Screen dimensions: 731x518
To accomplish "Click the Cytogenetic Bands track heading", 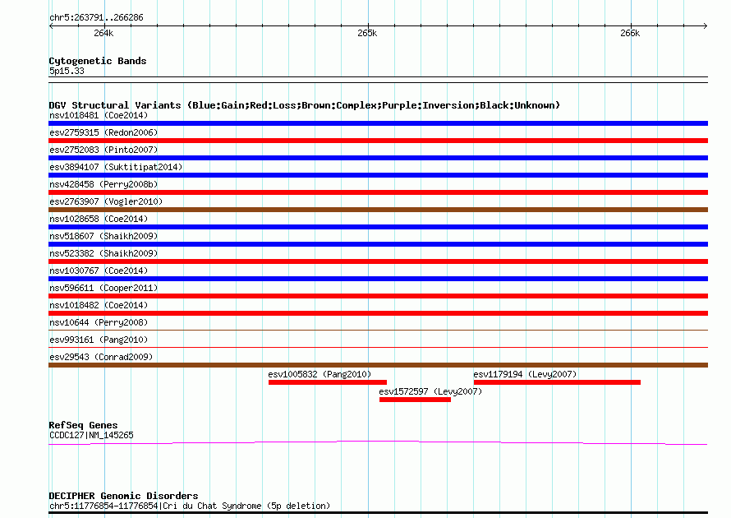I will coord(98,61).
